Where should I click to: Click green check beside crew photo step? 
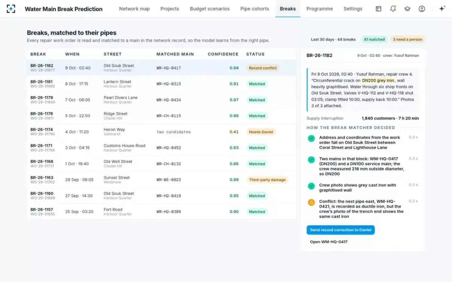pos(311,186)
